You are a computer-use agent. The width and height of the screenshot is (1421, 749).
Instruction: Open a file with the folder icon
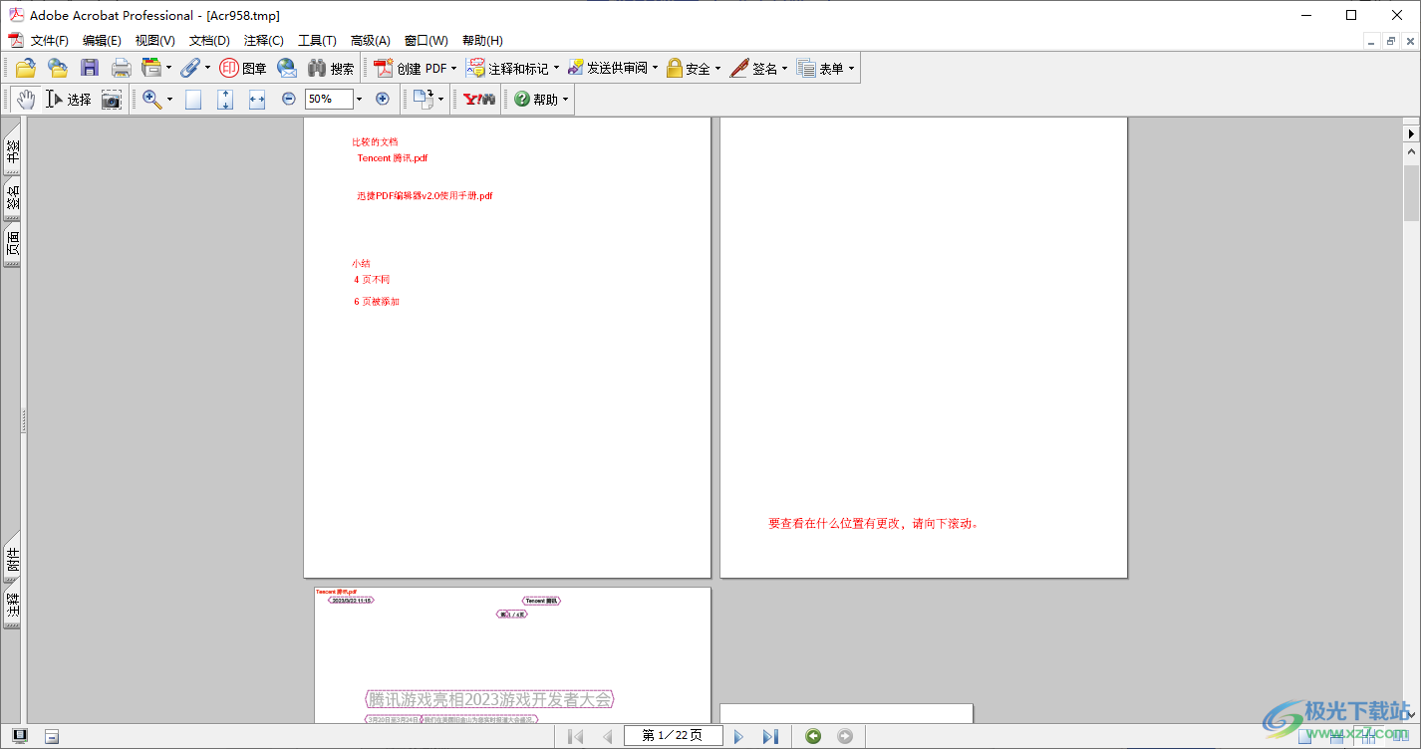pyautogui.click(x=26, y=68)
